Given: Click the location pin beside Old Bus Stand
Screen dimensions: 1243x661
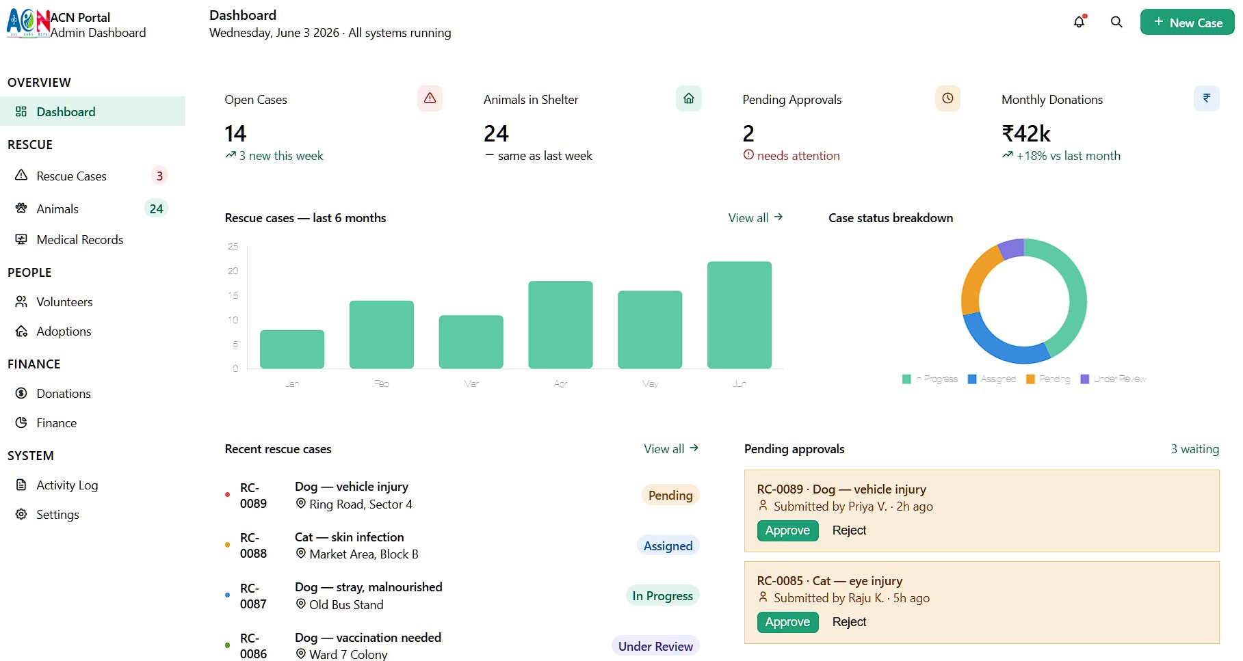Looking at the screenshot, I should pyautogui.click(x=300, y=604).
